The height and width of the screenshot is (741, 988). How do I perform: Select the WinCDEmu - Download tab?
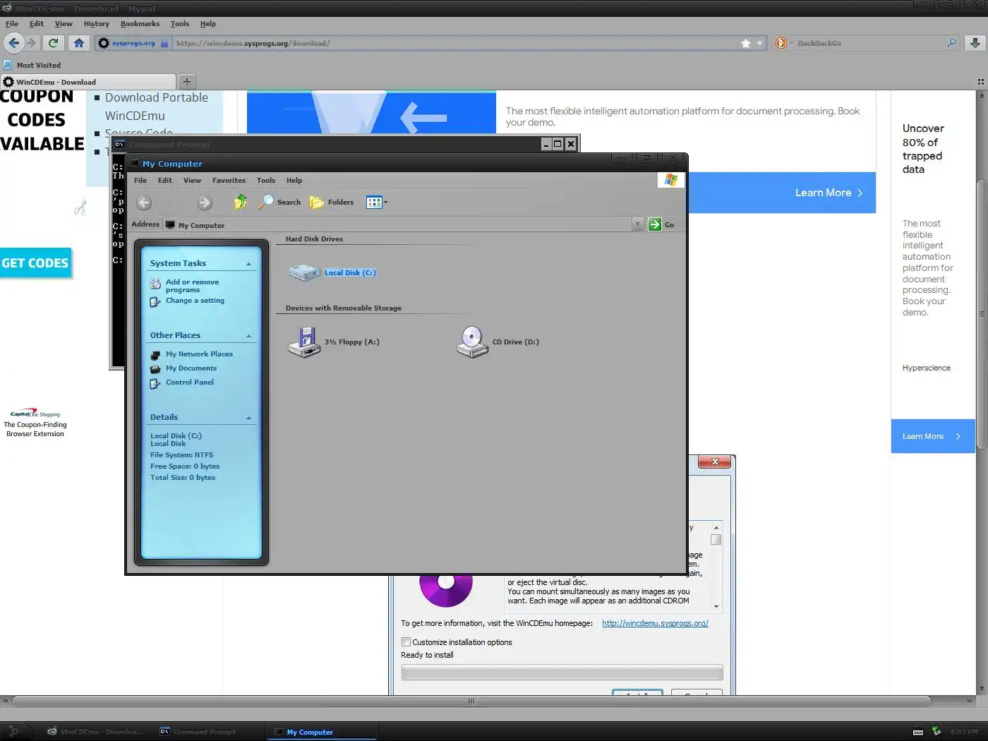[88, 82]
